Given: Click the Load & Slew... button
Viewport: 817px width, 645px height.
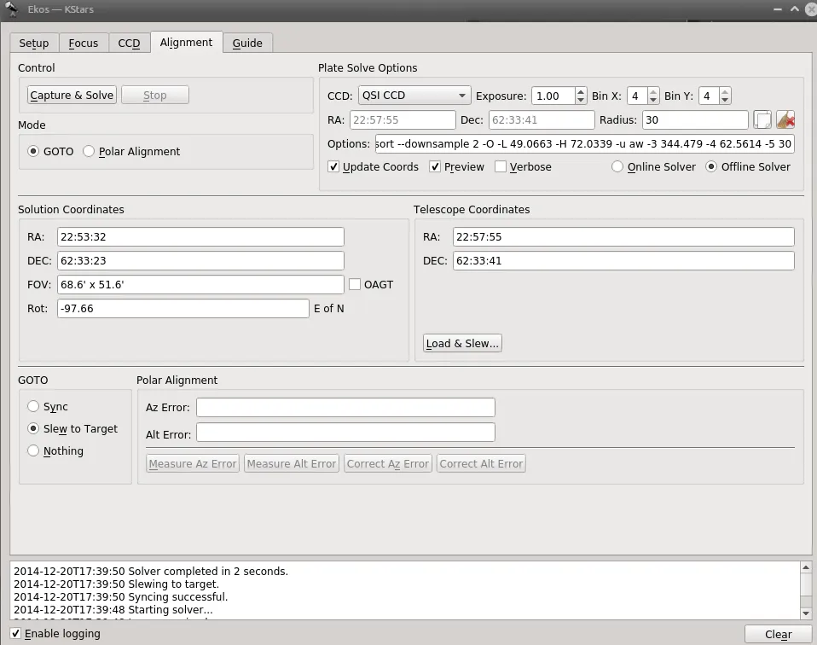Looking at the screenshot, I should pyautogui.click(x=463, y=343).
